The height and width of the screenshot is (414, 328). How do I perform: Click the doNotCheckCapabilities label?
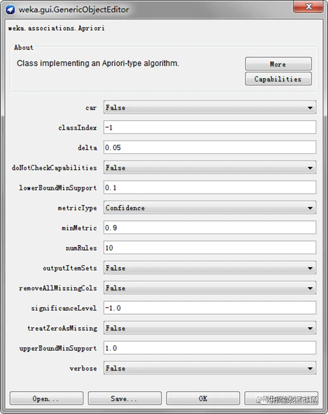(54, 168)
